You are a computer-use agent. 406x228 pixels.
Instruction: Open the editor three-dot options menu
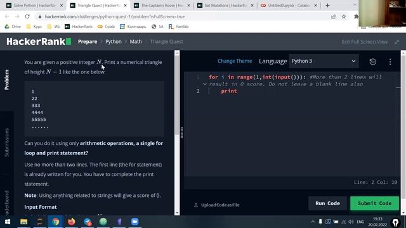point(390,61)
